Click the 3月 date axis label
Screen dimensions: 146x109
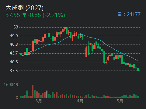39,101
